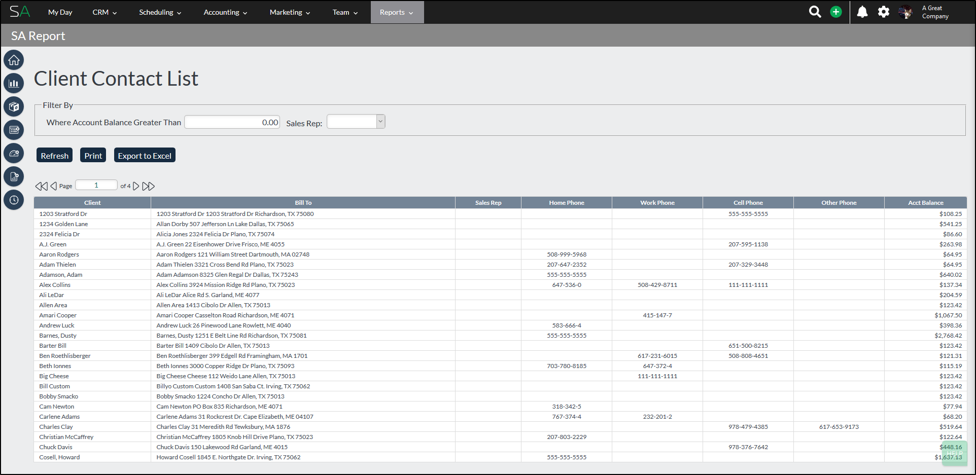976x475 pixels.
Task: Click the Christian McCaffrey client cell
Action: (x=92, y=437)
